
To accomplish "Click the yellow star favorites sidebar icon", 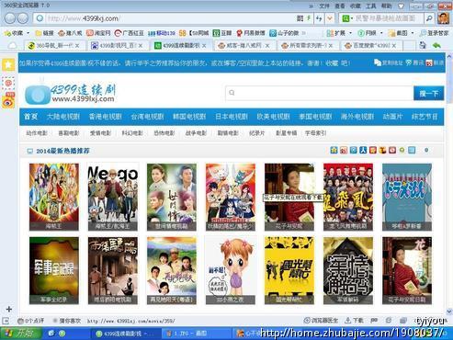I will click(8, 64).
